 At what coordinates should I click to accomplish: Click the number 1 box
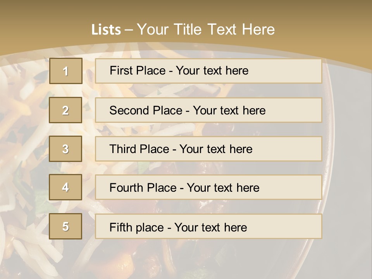point(65,71)
